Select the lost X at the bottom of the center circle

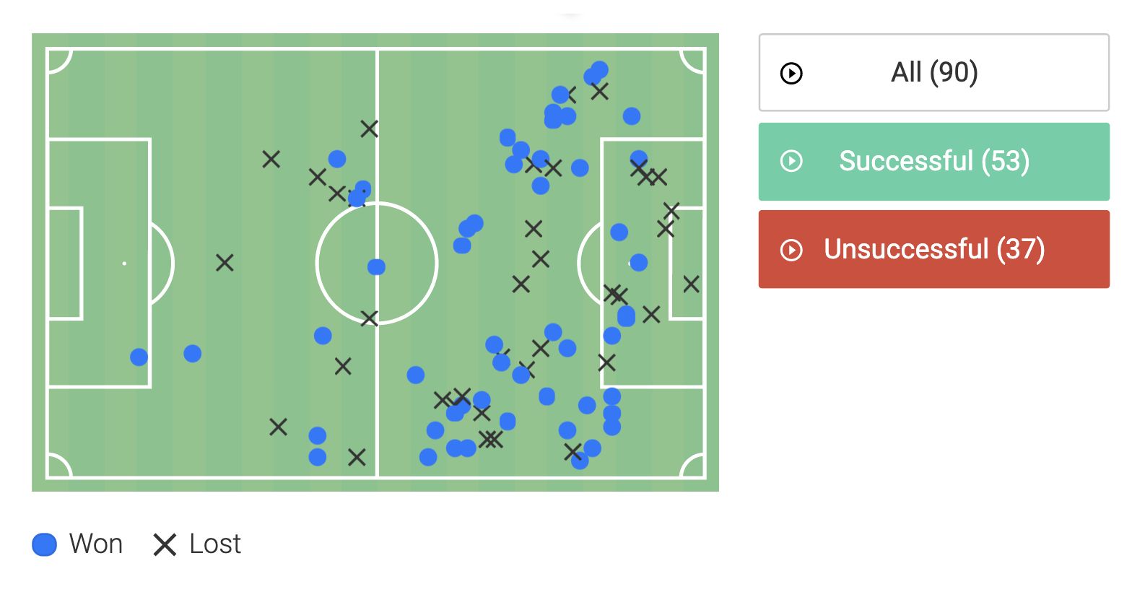point(369,318)
